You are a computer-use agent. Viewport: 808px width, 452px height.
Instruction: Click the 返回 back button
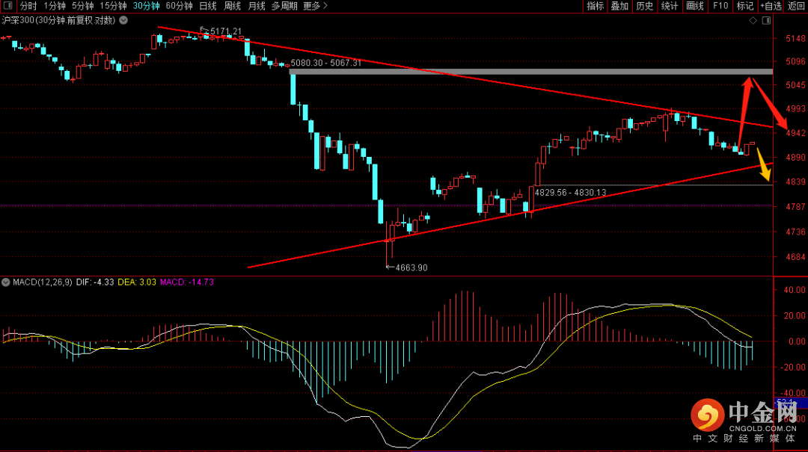click(x=795, y=6)
